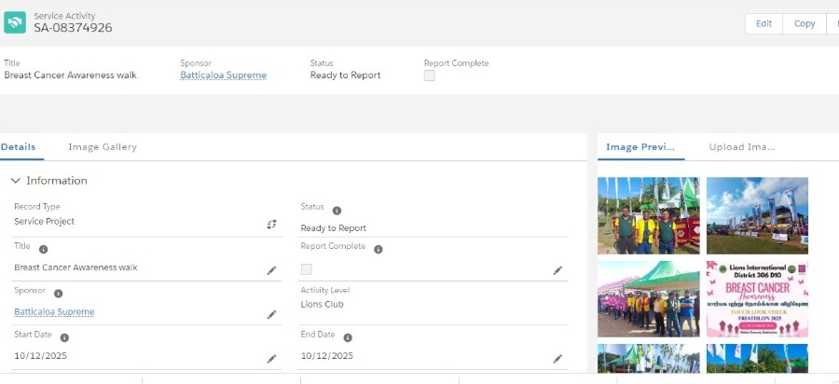
Task: Edit Sponsor field via pencil icon
Action: [272, 314]
